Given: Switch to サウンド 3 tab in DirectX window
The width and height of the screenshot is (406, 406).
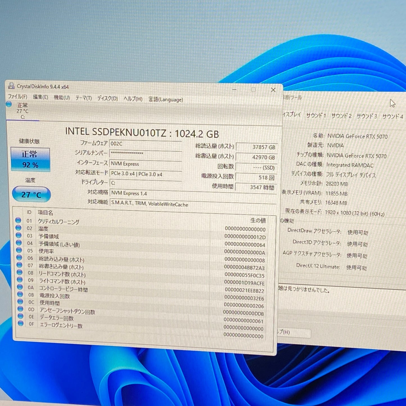Looking at the screenshot, I should point(367,116).
